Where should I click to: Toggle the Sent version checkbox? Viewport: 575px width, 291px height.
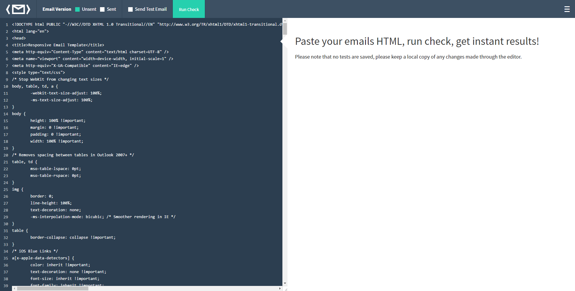point(102,9)
